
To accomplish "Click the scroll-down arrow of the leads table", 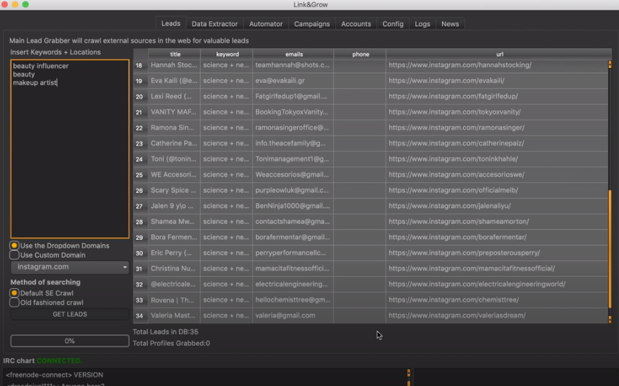I will point(610,319).
